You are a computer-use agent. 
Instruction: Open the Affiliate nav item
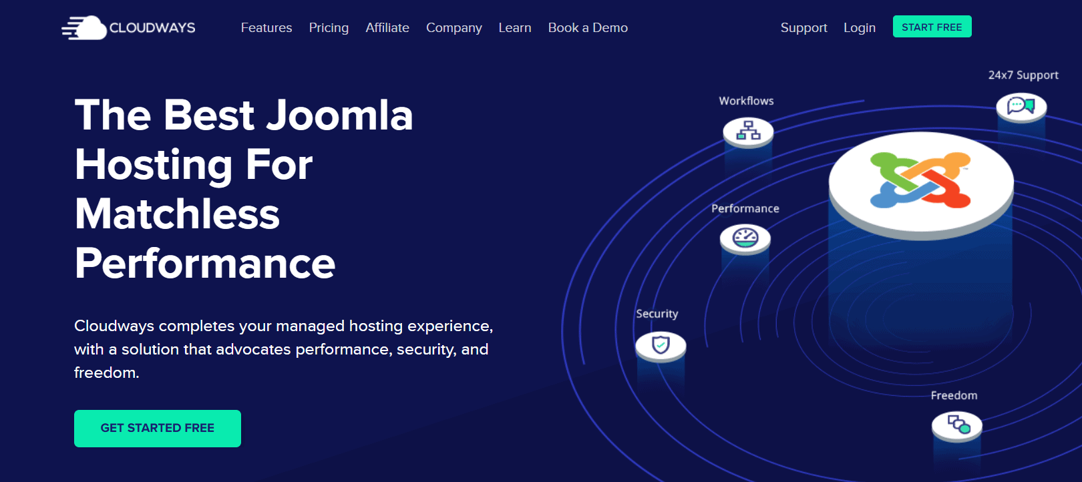click(387, 28)
